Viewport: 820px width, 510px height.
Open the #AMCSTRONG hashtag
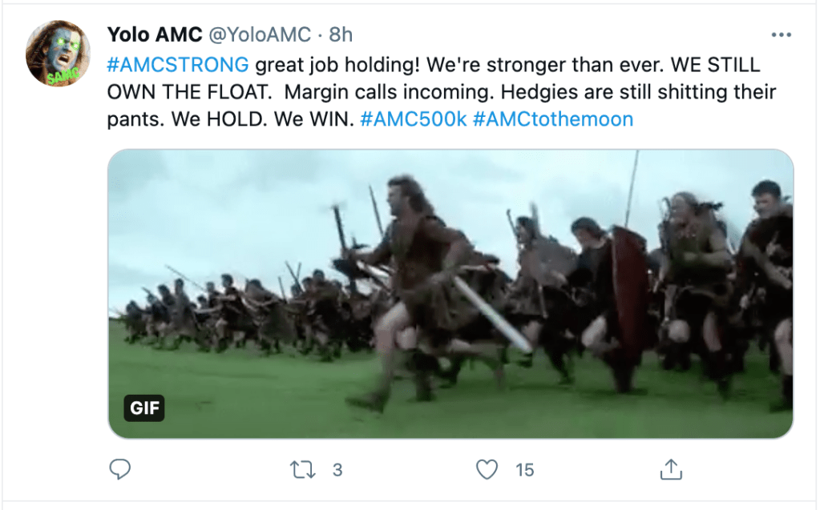(x=178, y=64)
